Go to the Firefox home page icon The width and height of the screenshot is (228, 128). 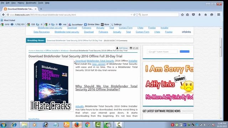coord(206,15)
